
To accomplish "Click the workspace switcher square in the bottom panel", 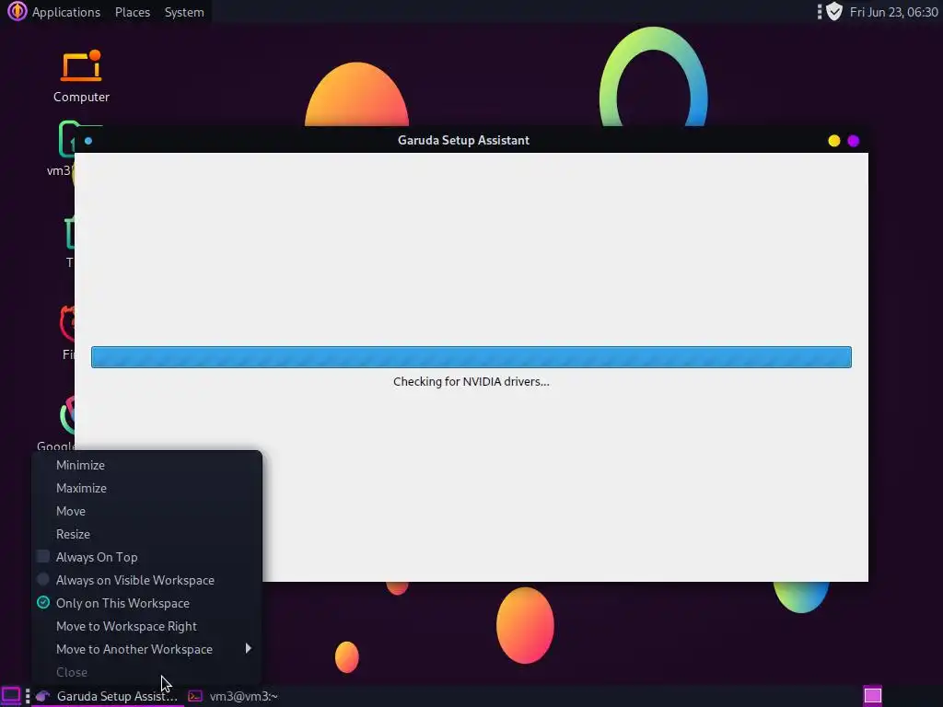I will [x=873, y=696].
